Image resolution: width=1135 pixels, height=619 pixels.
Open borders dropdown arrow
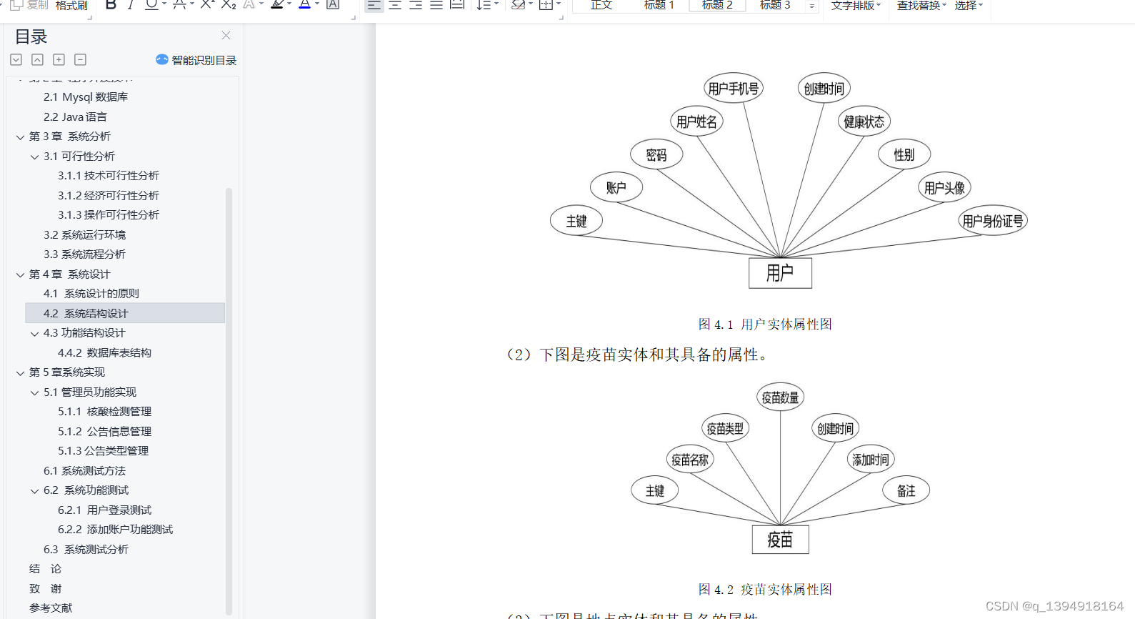click(x=559, y=5)
